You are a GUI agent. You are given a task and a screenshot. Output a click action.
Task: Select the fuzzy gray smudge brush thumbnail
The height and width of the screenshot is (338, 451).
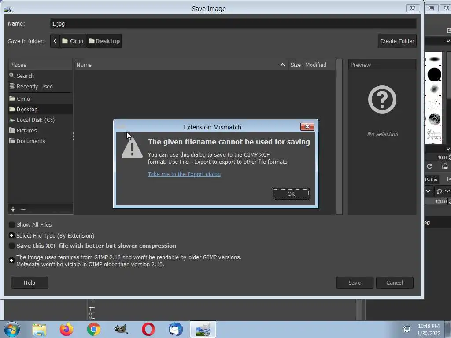pos(434,89)
